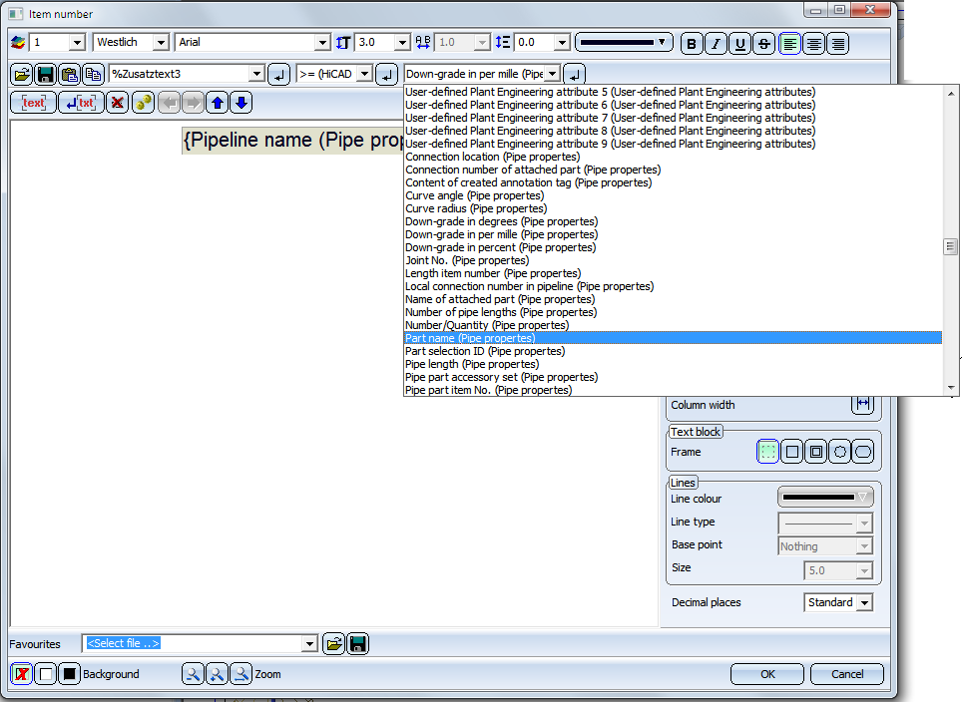Save favourites using the floppy icon

tap(357, 644)
